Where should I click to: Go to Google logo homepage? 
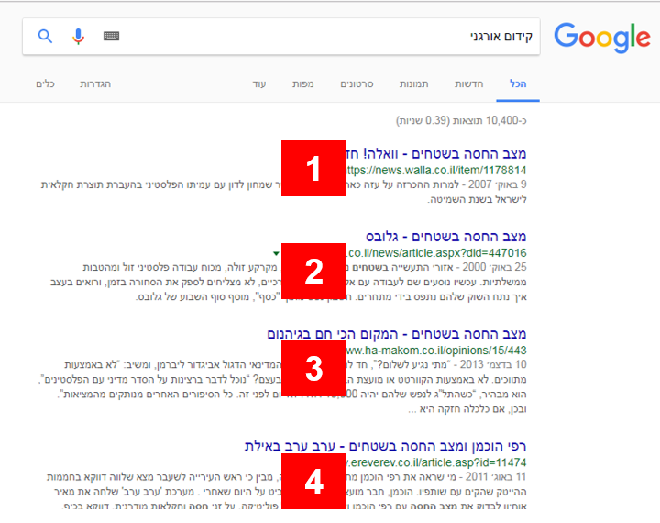[601, 38]
